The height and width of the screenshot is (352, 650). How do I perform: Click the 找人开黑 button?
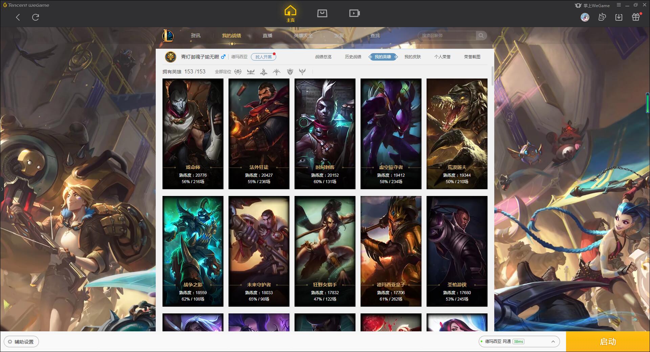pyautogui.click(x=263, y=57)
